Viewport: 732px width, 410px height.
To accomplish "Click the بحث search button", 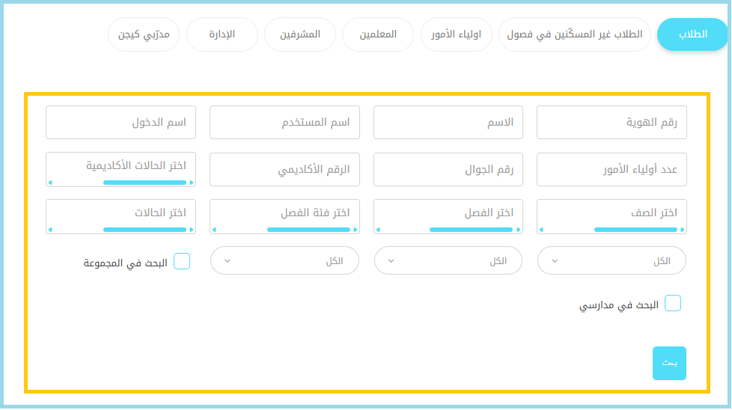I will 669,363.
